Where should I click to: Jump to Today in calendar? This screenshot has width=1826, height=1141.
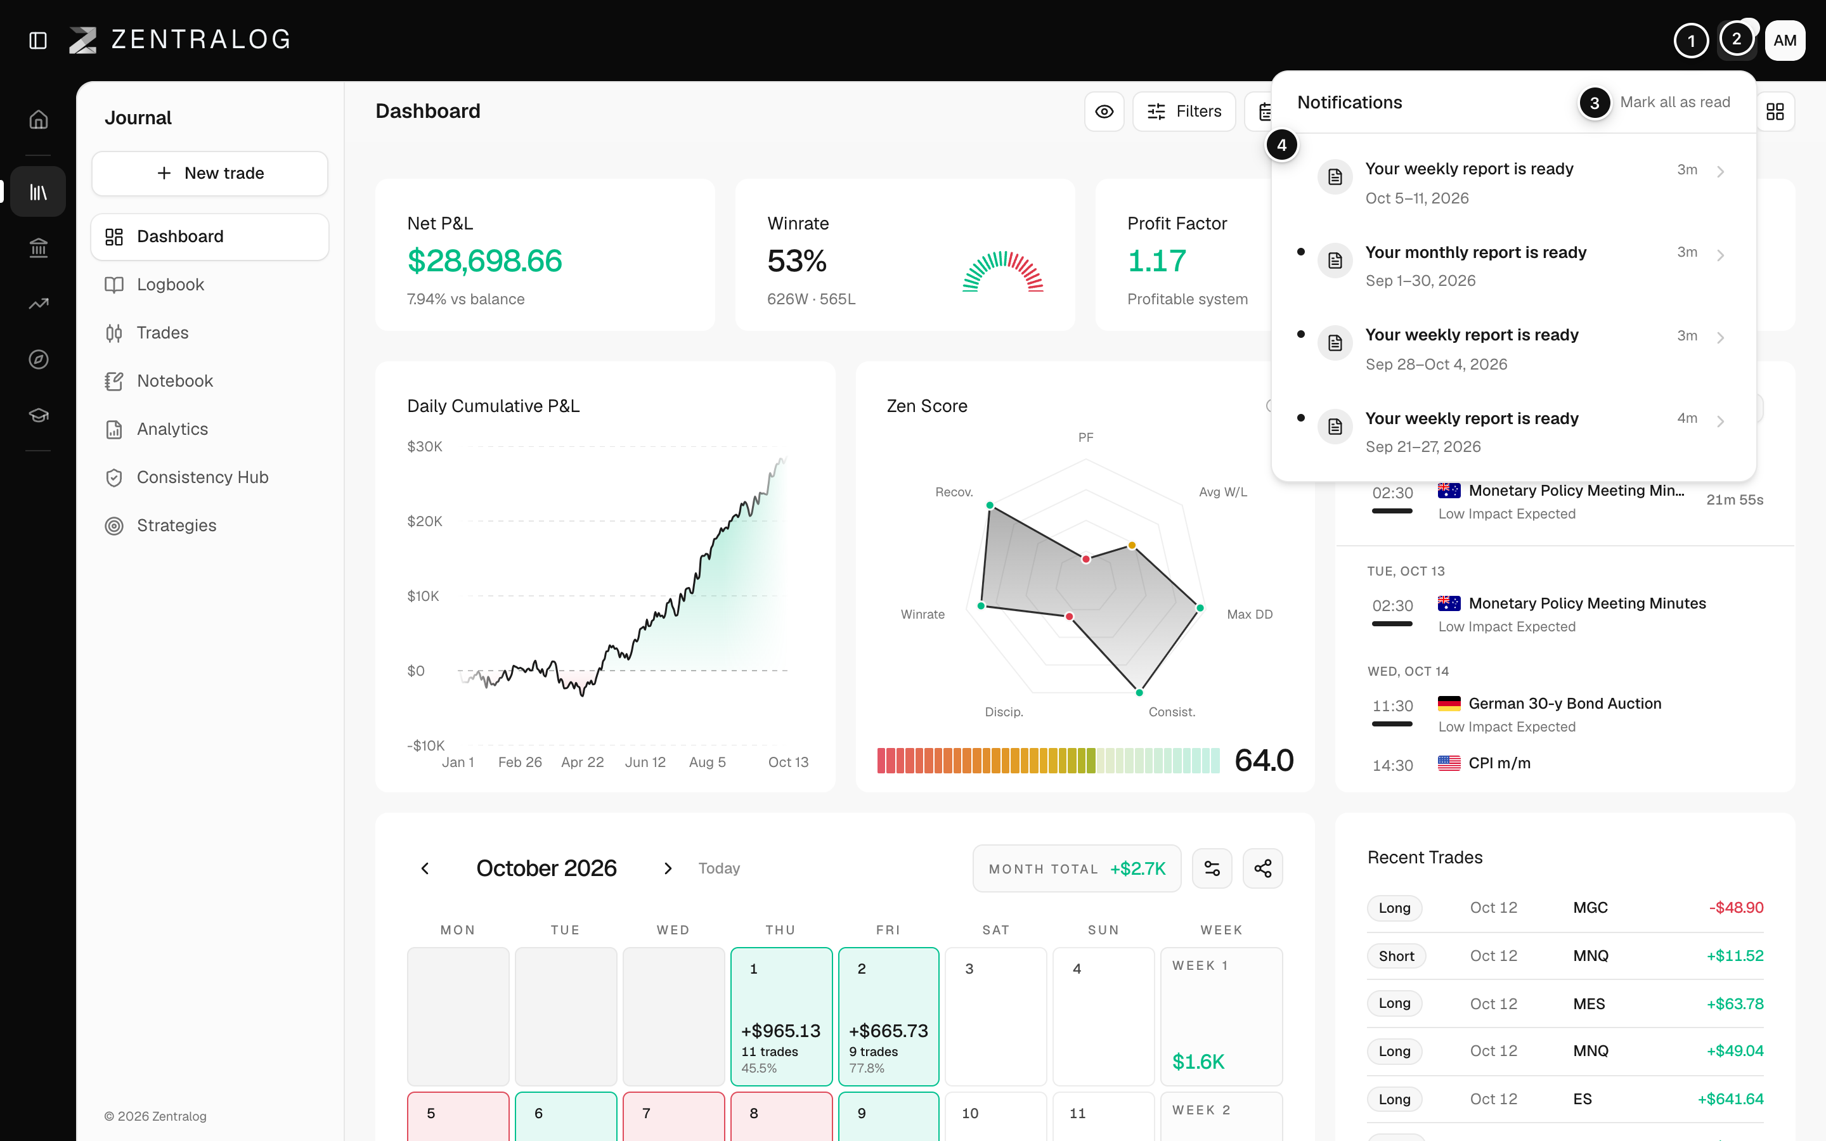(719, 868)
